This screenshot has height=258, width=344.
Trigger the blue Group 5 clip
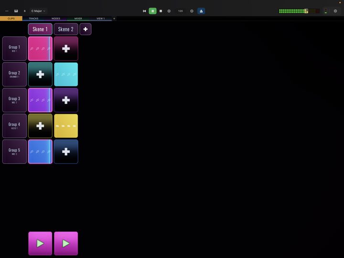point(40,151)
